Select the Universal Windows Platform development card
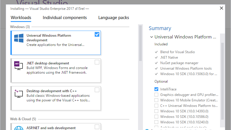Viewport: 231px width, 130px height. point(55,43)
